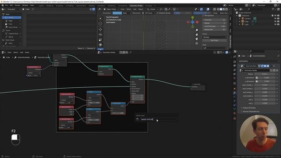Select the Transform tool in viewport toolbar
The width and height of the screenshot is (281, 158).
coord(101,45)
